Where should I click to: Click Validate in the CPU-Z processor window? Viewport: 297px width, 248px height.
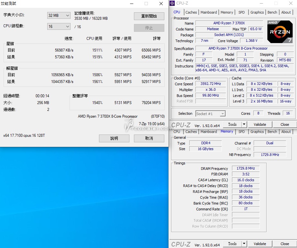[260, 124]
